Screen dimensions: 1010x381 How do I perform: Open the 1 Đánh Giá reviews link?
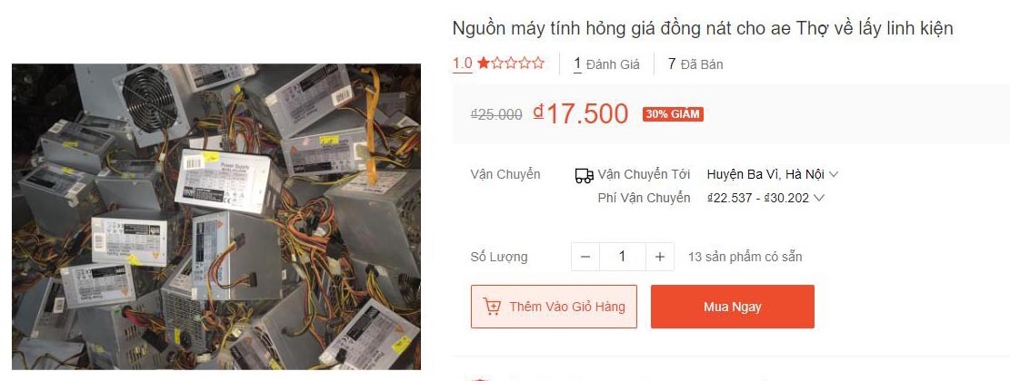point(606,63)
